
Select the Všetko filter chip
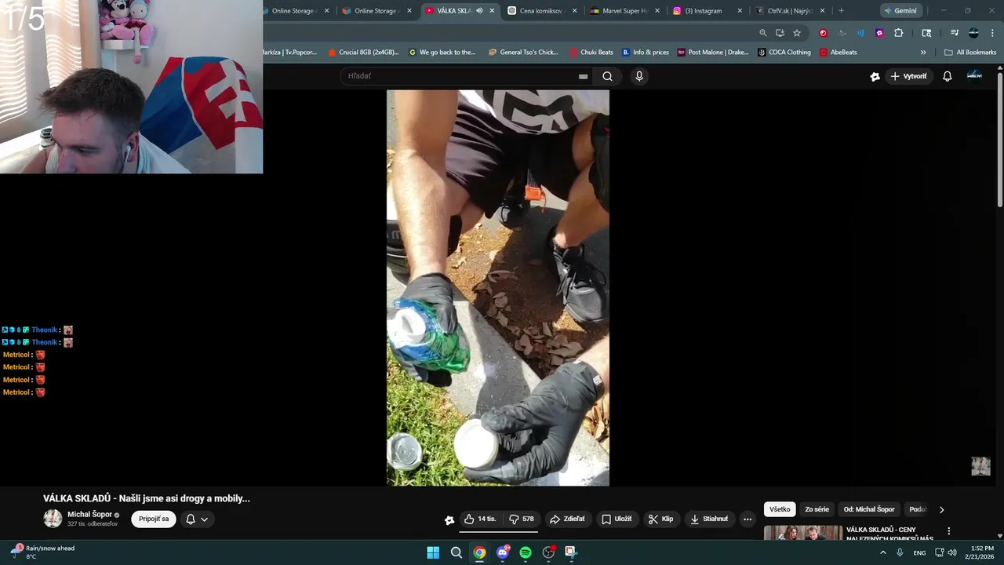(x=780, y=509)
